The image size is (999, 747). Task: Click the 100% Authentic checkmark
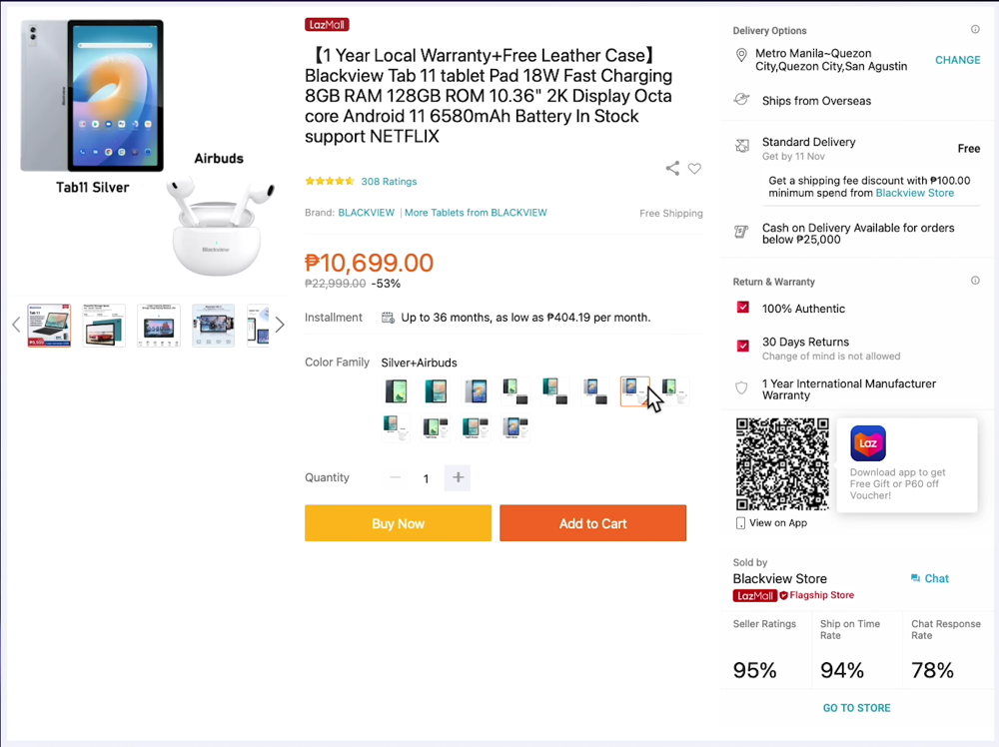coord(742,308)
